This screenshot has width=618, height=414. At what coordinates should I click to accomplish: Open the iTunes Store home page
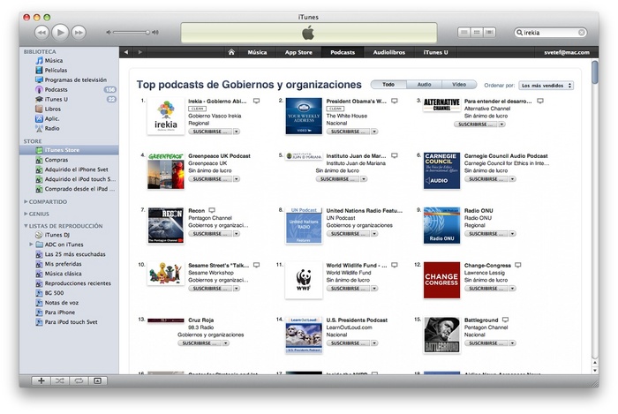(x=231, y=52)
